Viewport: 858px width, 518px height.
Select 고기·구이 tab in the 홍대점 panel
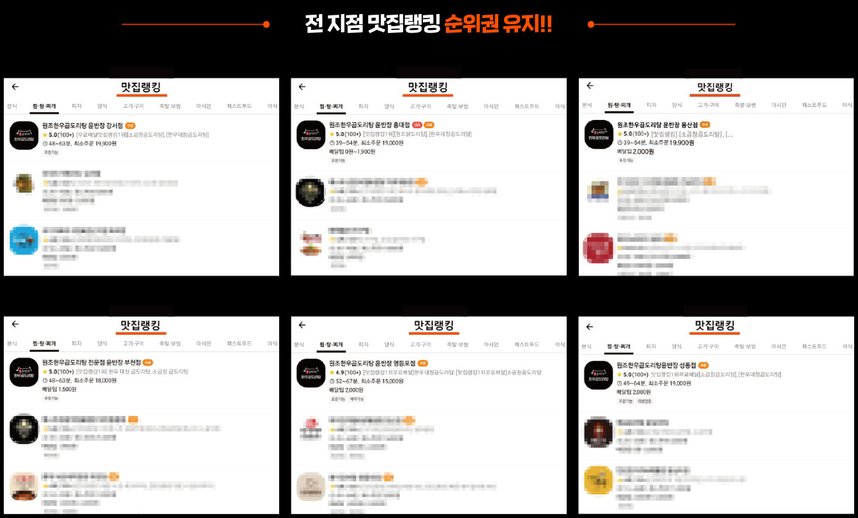coord(420,106)
